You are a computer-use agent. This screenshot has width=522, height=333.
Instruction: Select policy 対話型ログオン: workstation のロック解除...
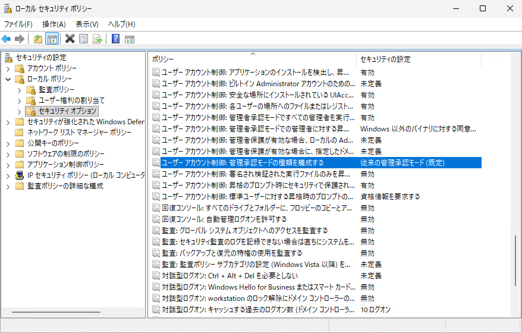[x=259, y=299]
